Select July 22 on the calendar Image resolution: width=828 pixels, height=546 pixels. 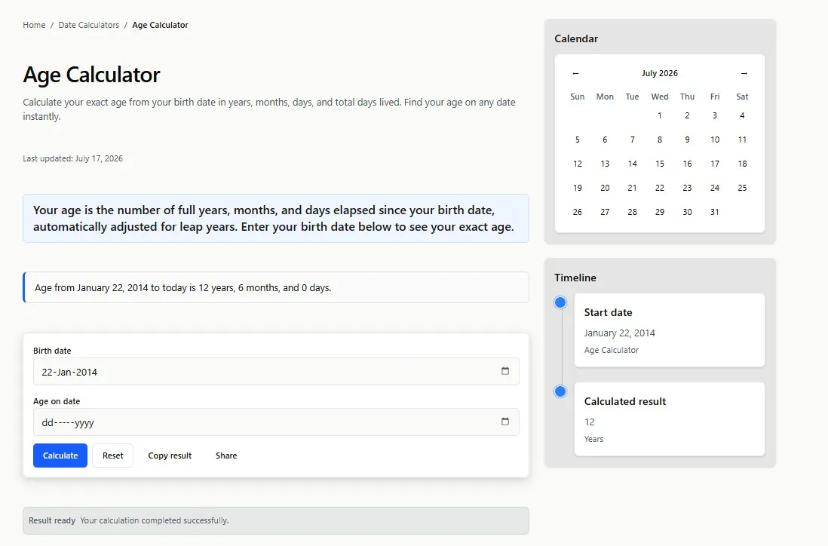click(660, 188)
